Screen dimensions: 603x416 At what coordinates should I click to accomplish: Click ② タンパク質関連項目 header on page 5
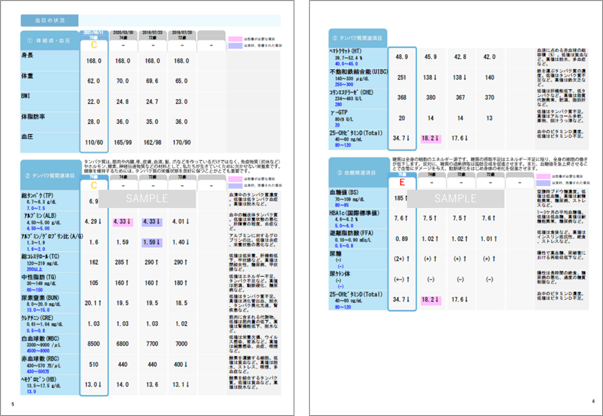(x=51, y=176)
